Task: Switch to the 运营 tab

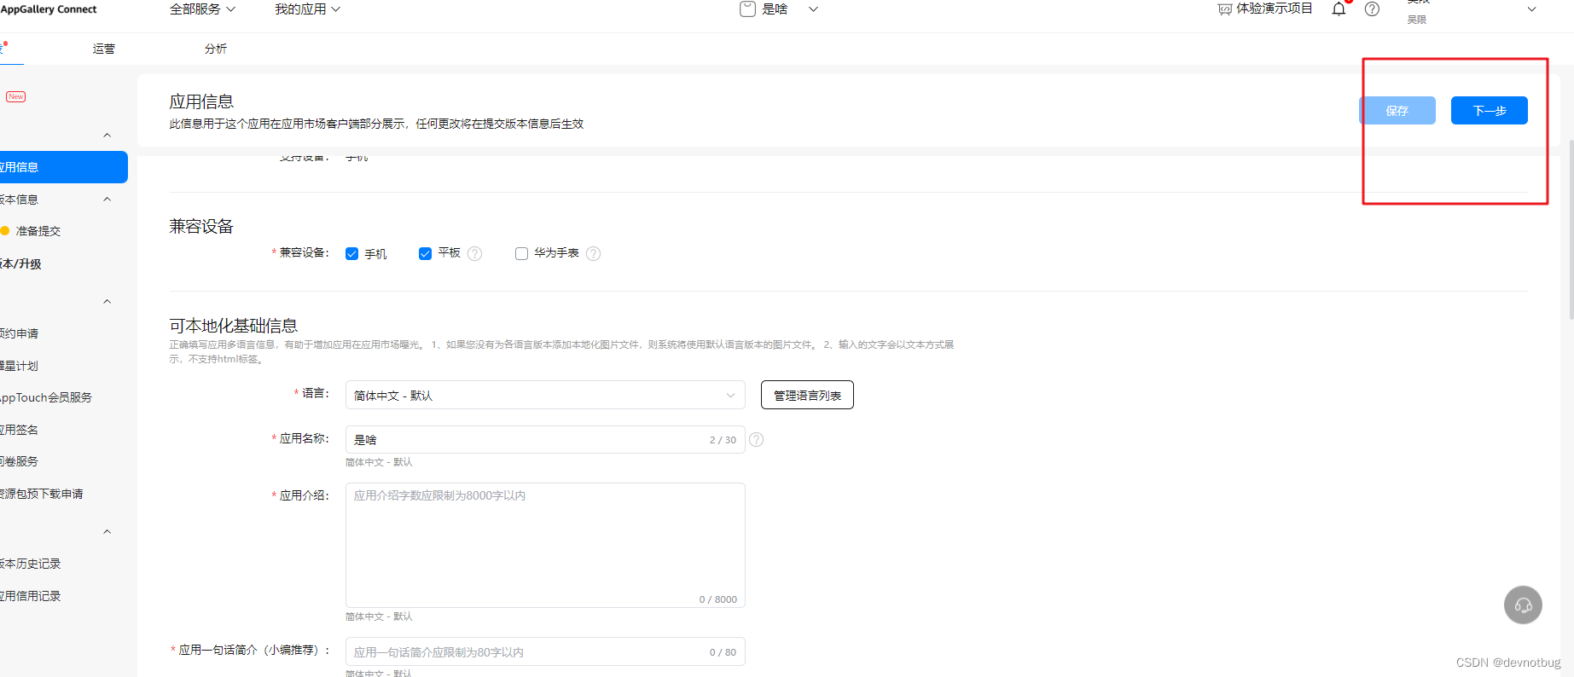Action: click(x=104, y=49)
